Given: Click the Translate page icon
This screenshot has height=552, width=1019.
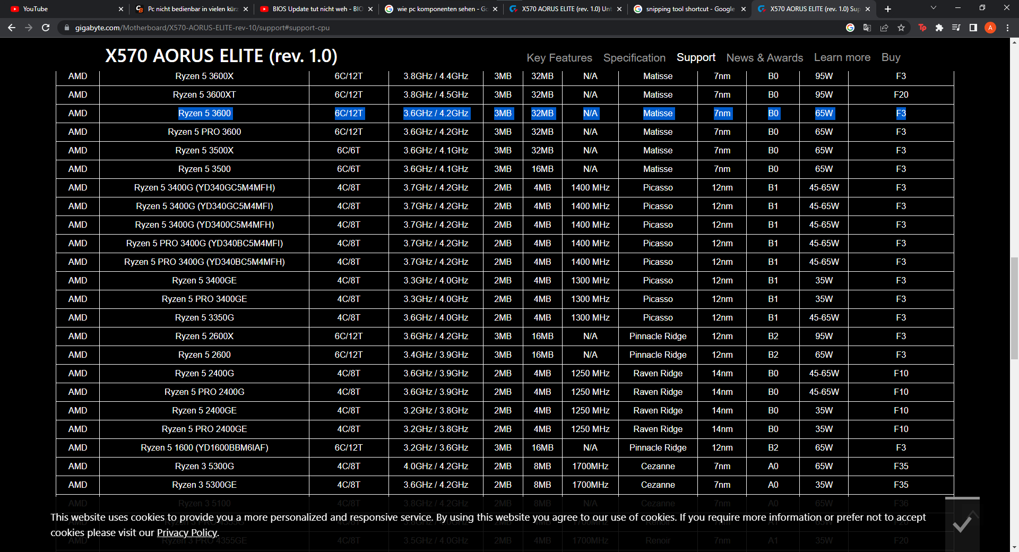Looking at the screenshot, I should pyautogui.click(x=867, y=28).
